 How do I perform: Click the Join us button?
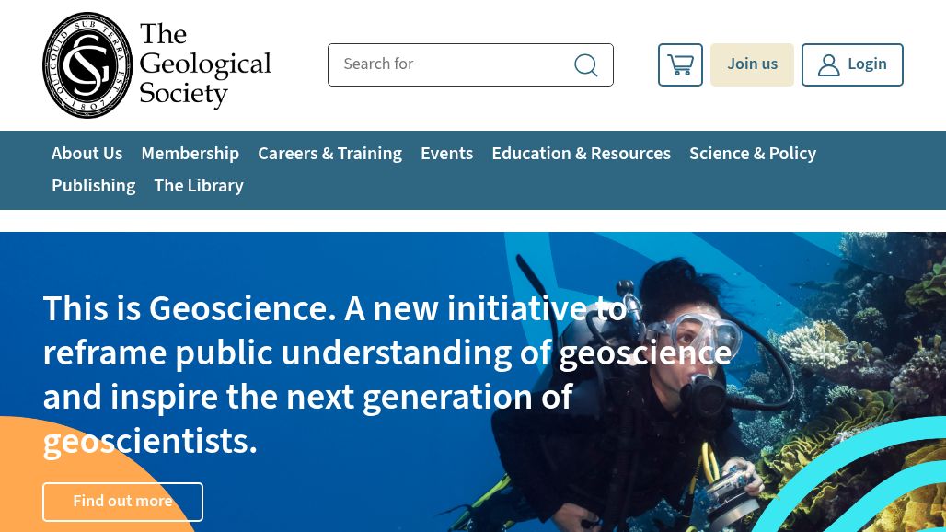tap(752, 64)
